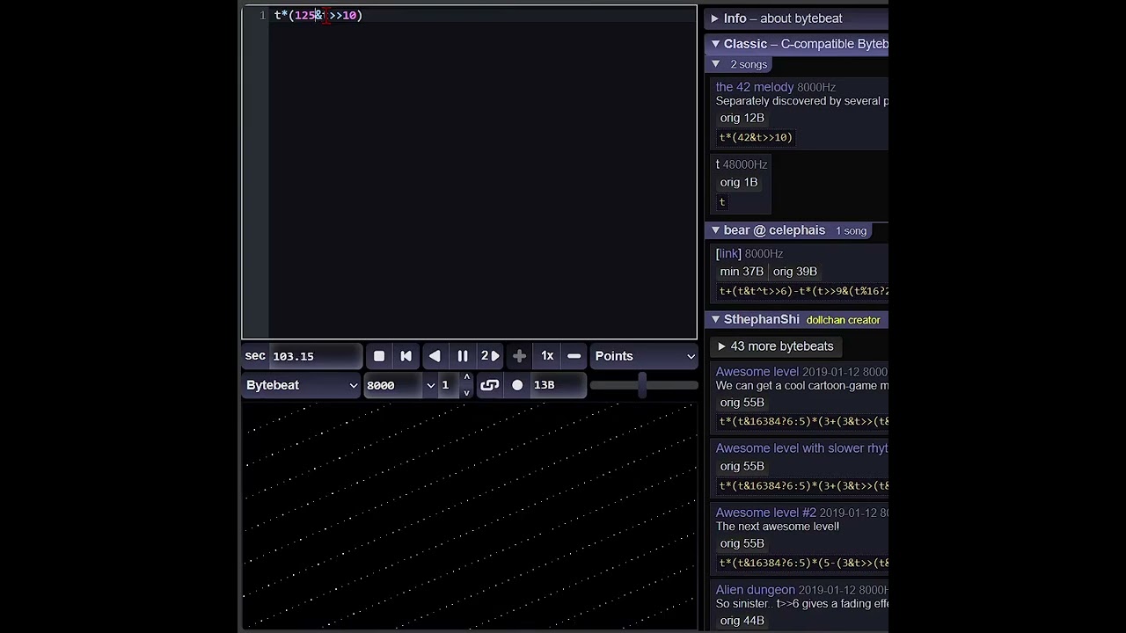Load the Awesome level #2 code snippet

[803, 564]
